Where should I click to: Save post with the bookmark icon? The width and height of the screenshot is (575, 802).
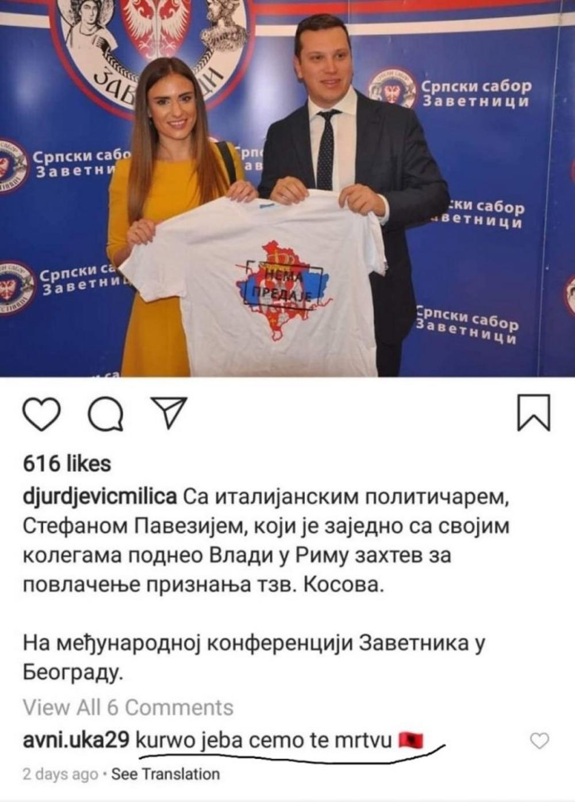click(534, 412)
